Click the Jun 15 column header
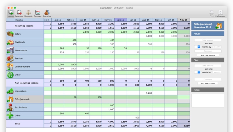This screenshot has width=233, height=132. [x=121, y=20]
